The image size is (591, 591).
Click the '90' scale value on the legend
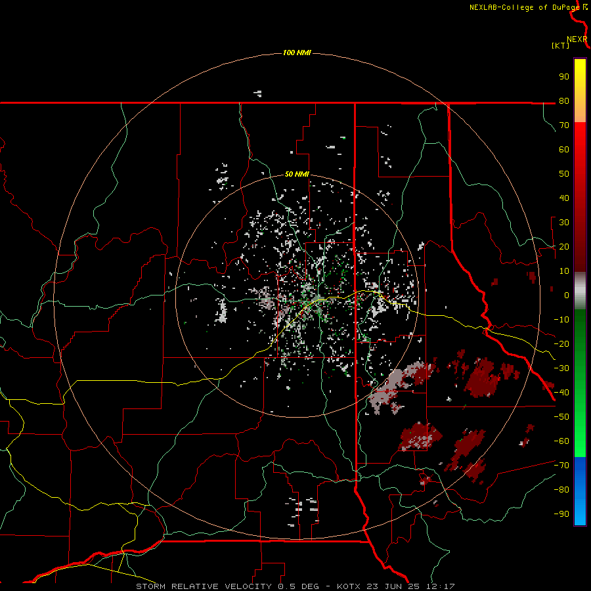(564, 77)
